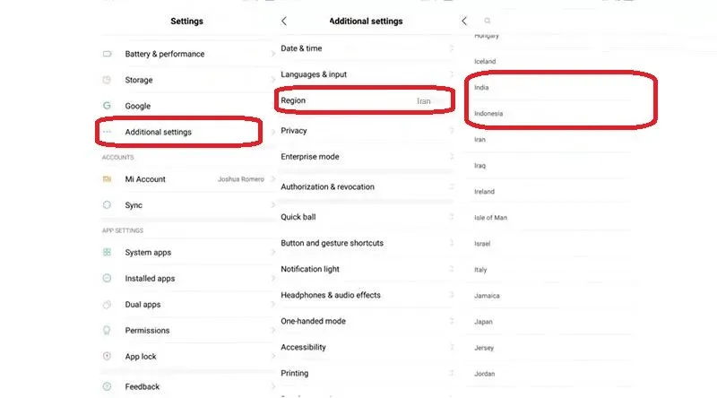Click the Feedback icon
Viewport: 717px width, 398px height.
[x=107, y=386]
